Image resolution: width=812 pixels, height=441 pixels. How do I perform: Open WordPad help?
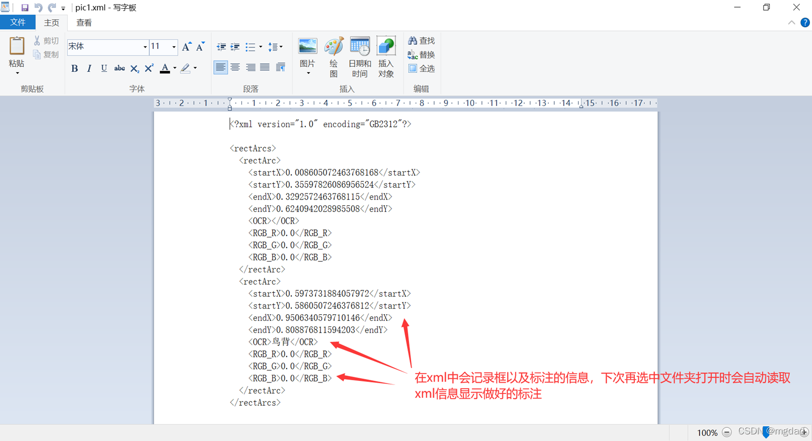[x=805, y=22]
